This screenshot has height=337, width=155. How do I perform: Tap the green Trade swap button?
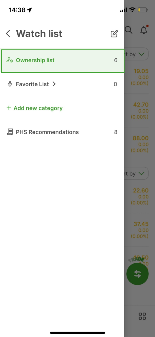137,274
